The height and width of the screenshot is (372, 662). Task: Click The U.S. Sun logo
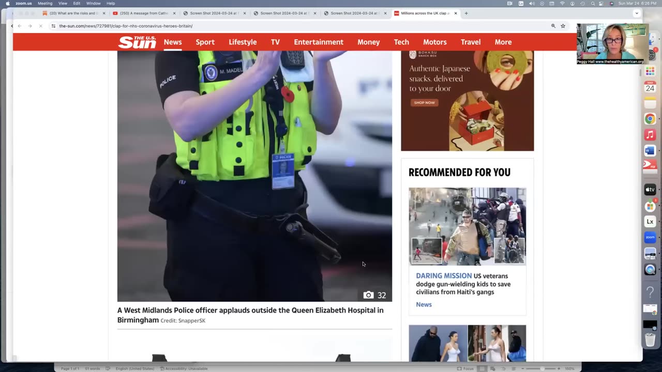coord(137,42)
